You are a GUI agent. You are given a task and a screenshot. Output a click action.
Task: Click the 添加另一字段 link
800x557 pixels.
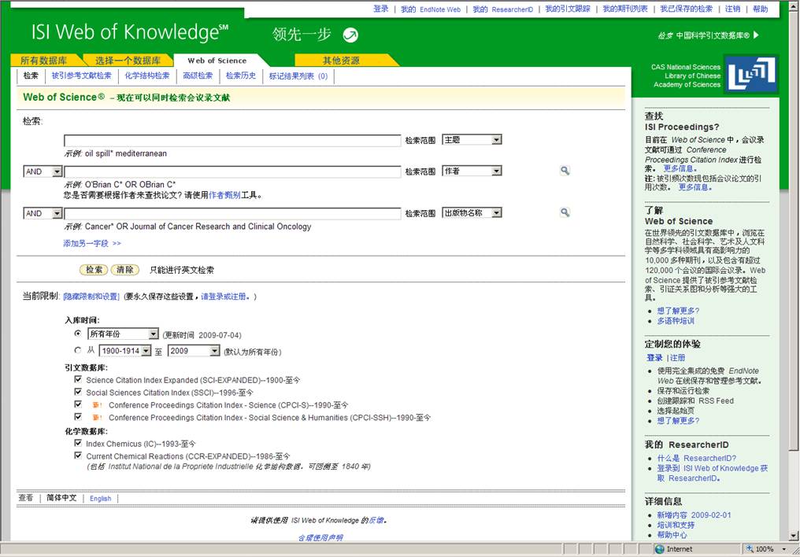click(92, 243)
